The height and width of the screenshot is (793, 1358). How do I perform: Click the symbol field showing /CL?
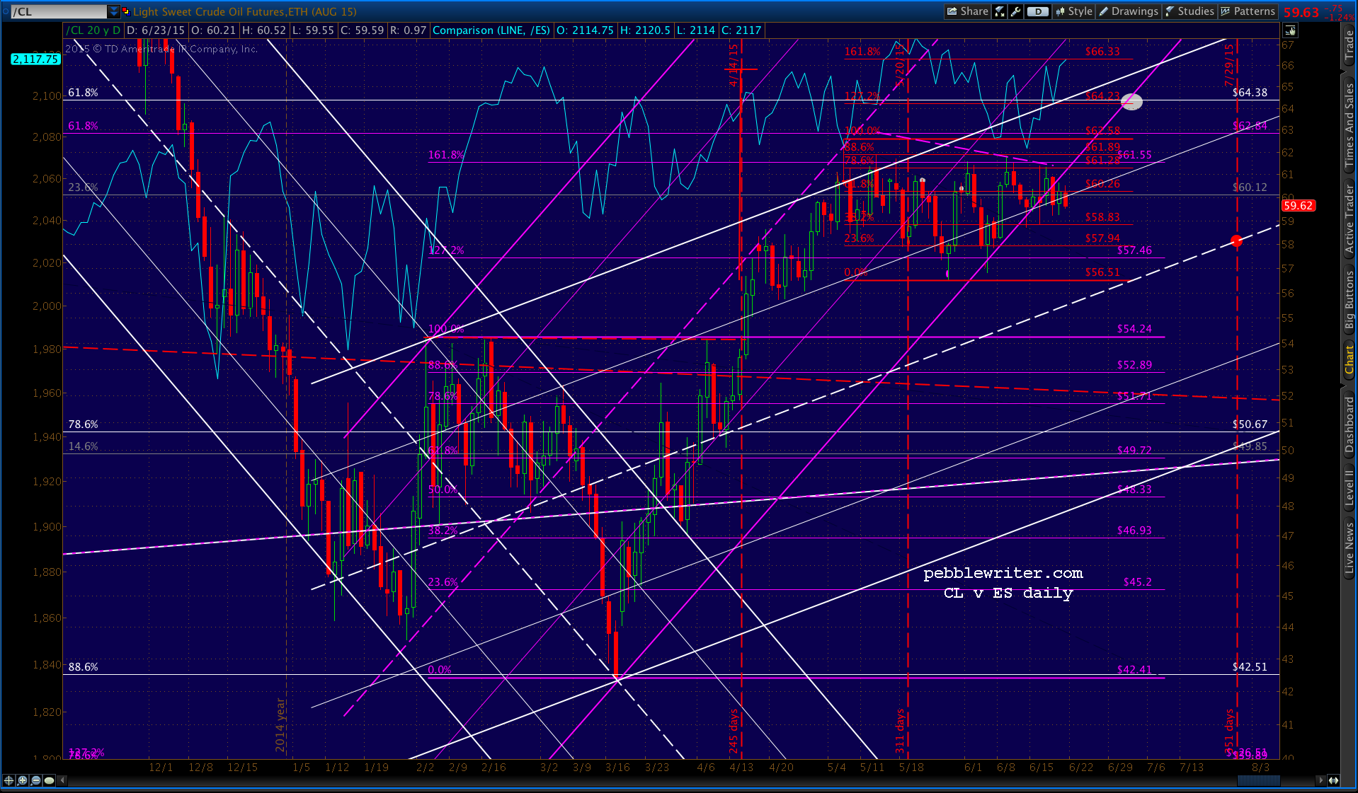[58, 11]
